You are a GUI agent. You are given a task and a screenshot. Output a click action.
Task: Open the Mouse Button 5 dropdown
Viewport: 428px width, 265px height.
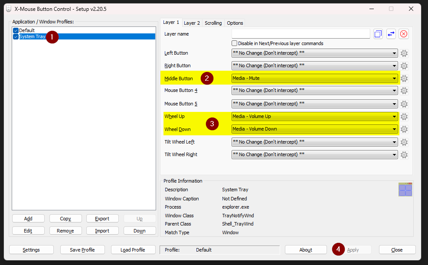coord(314,104)
